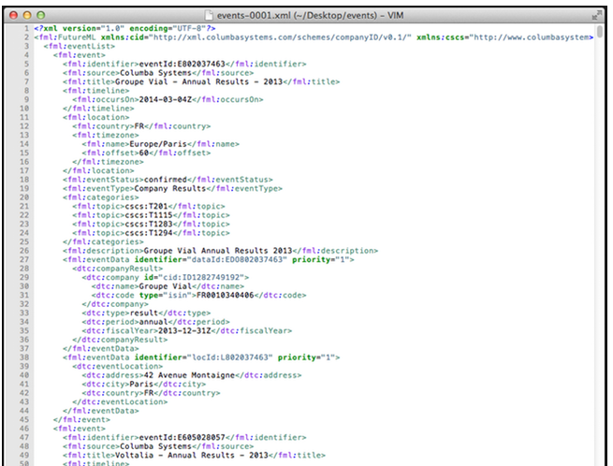Image resolution: width=613 pixels, height=466 pixels.
Task: Click the opening fml:eventList tag
Action: (x=80, y=46)
